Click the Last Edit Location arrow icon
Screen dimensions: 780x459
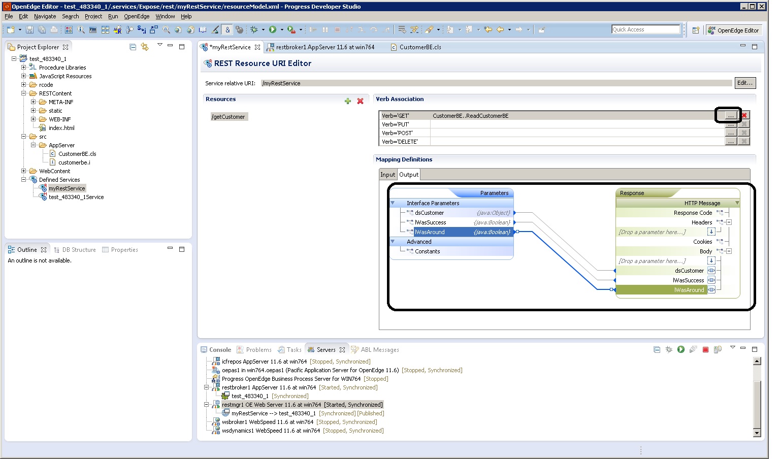click(x=488, y=30)
